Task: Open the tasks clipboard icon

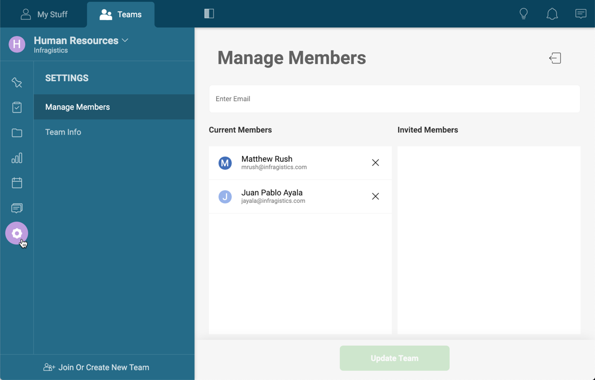Action: pos(17,107)
